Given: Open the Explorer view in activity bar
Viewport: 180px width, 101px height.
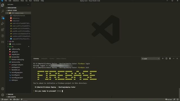Looking at the screenshot, I should pyautogui.click(x=3, y=5).
